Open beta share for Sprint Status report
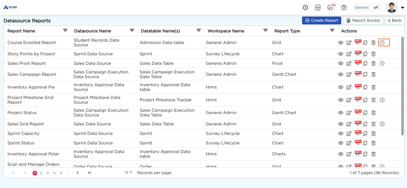Viewport: 407px width, 188px height. pos(358,143)
